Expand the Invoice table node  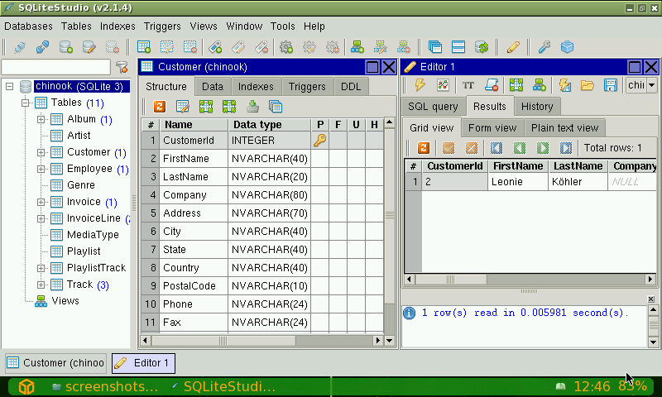[x=41, y=202]
